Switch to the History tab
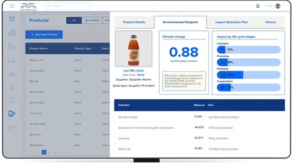 point(271,22)
